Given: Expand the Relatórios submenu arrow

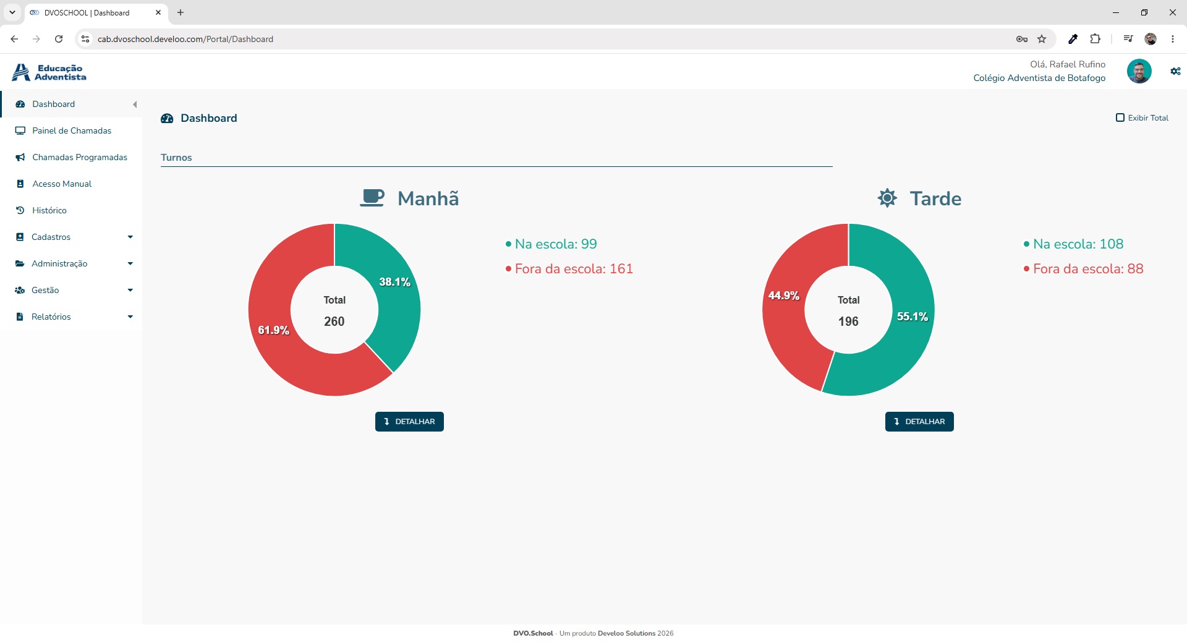Looking at the screenshot, I should 130,317.
